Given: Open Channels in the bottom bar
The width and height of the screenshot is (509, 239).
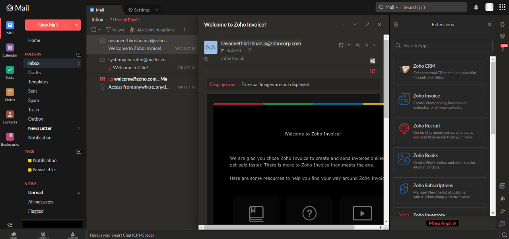Looking at the screenshot, I should (43, 235).
